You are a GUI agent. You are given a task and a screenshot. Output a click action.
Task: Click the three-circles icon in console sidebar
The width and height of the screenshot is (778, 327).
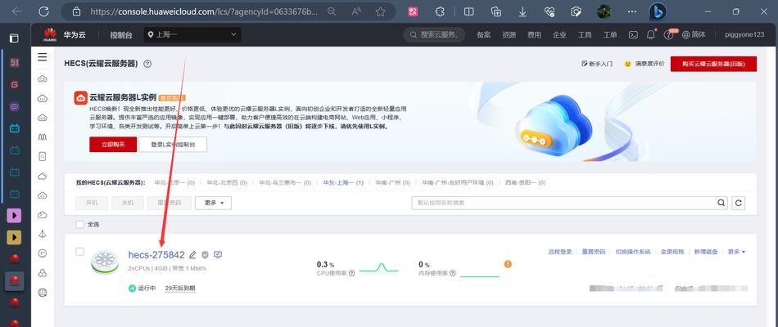(x=43, y=273)
